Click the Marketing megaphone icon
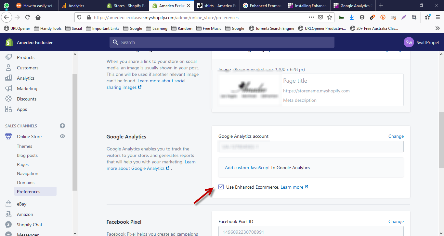 pyautogui.click(x=8, y=88)
